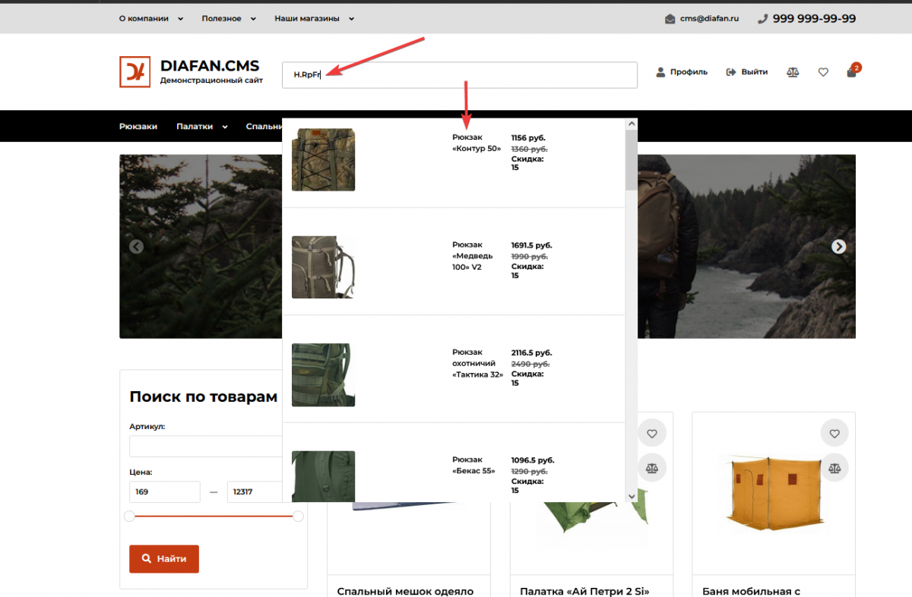This screenshot has height=597, width=912.
Task: Open the wishlist heart icon in header
Action: 823,72
